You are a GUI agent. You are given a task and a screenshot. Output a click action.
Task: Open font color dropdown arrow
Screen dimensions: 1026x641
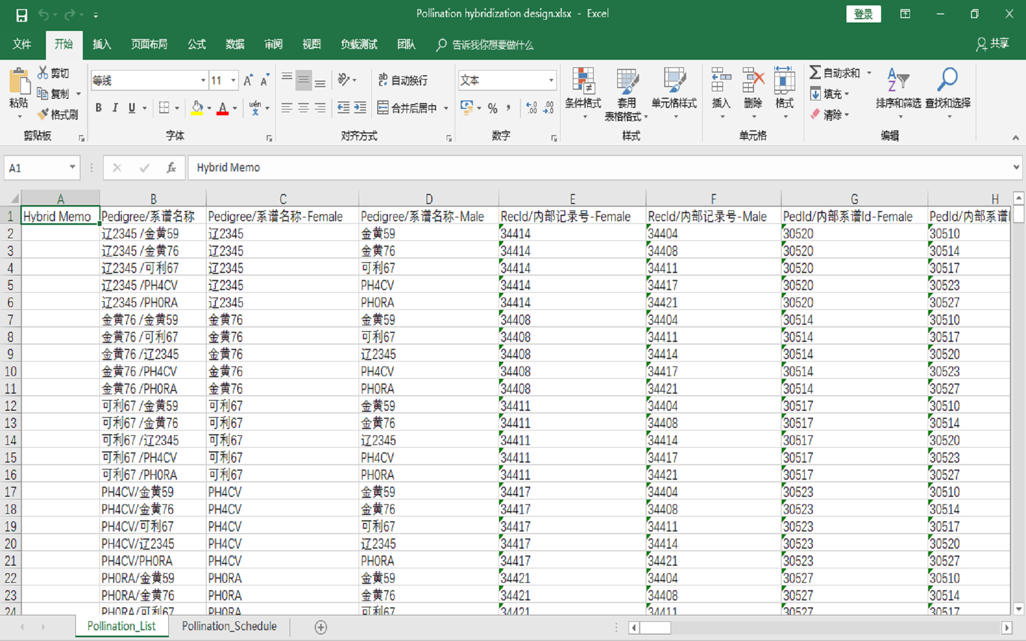click(235, 108)
